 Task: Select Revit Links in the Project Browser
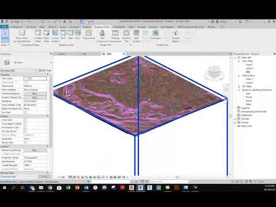point(247,126)
